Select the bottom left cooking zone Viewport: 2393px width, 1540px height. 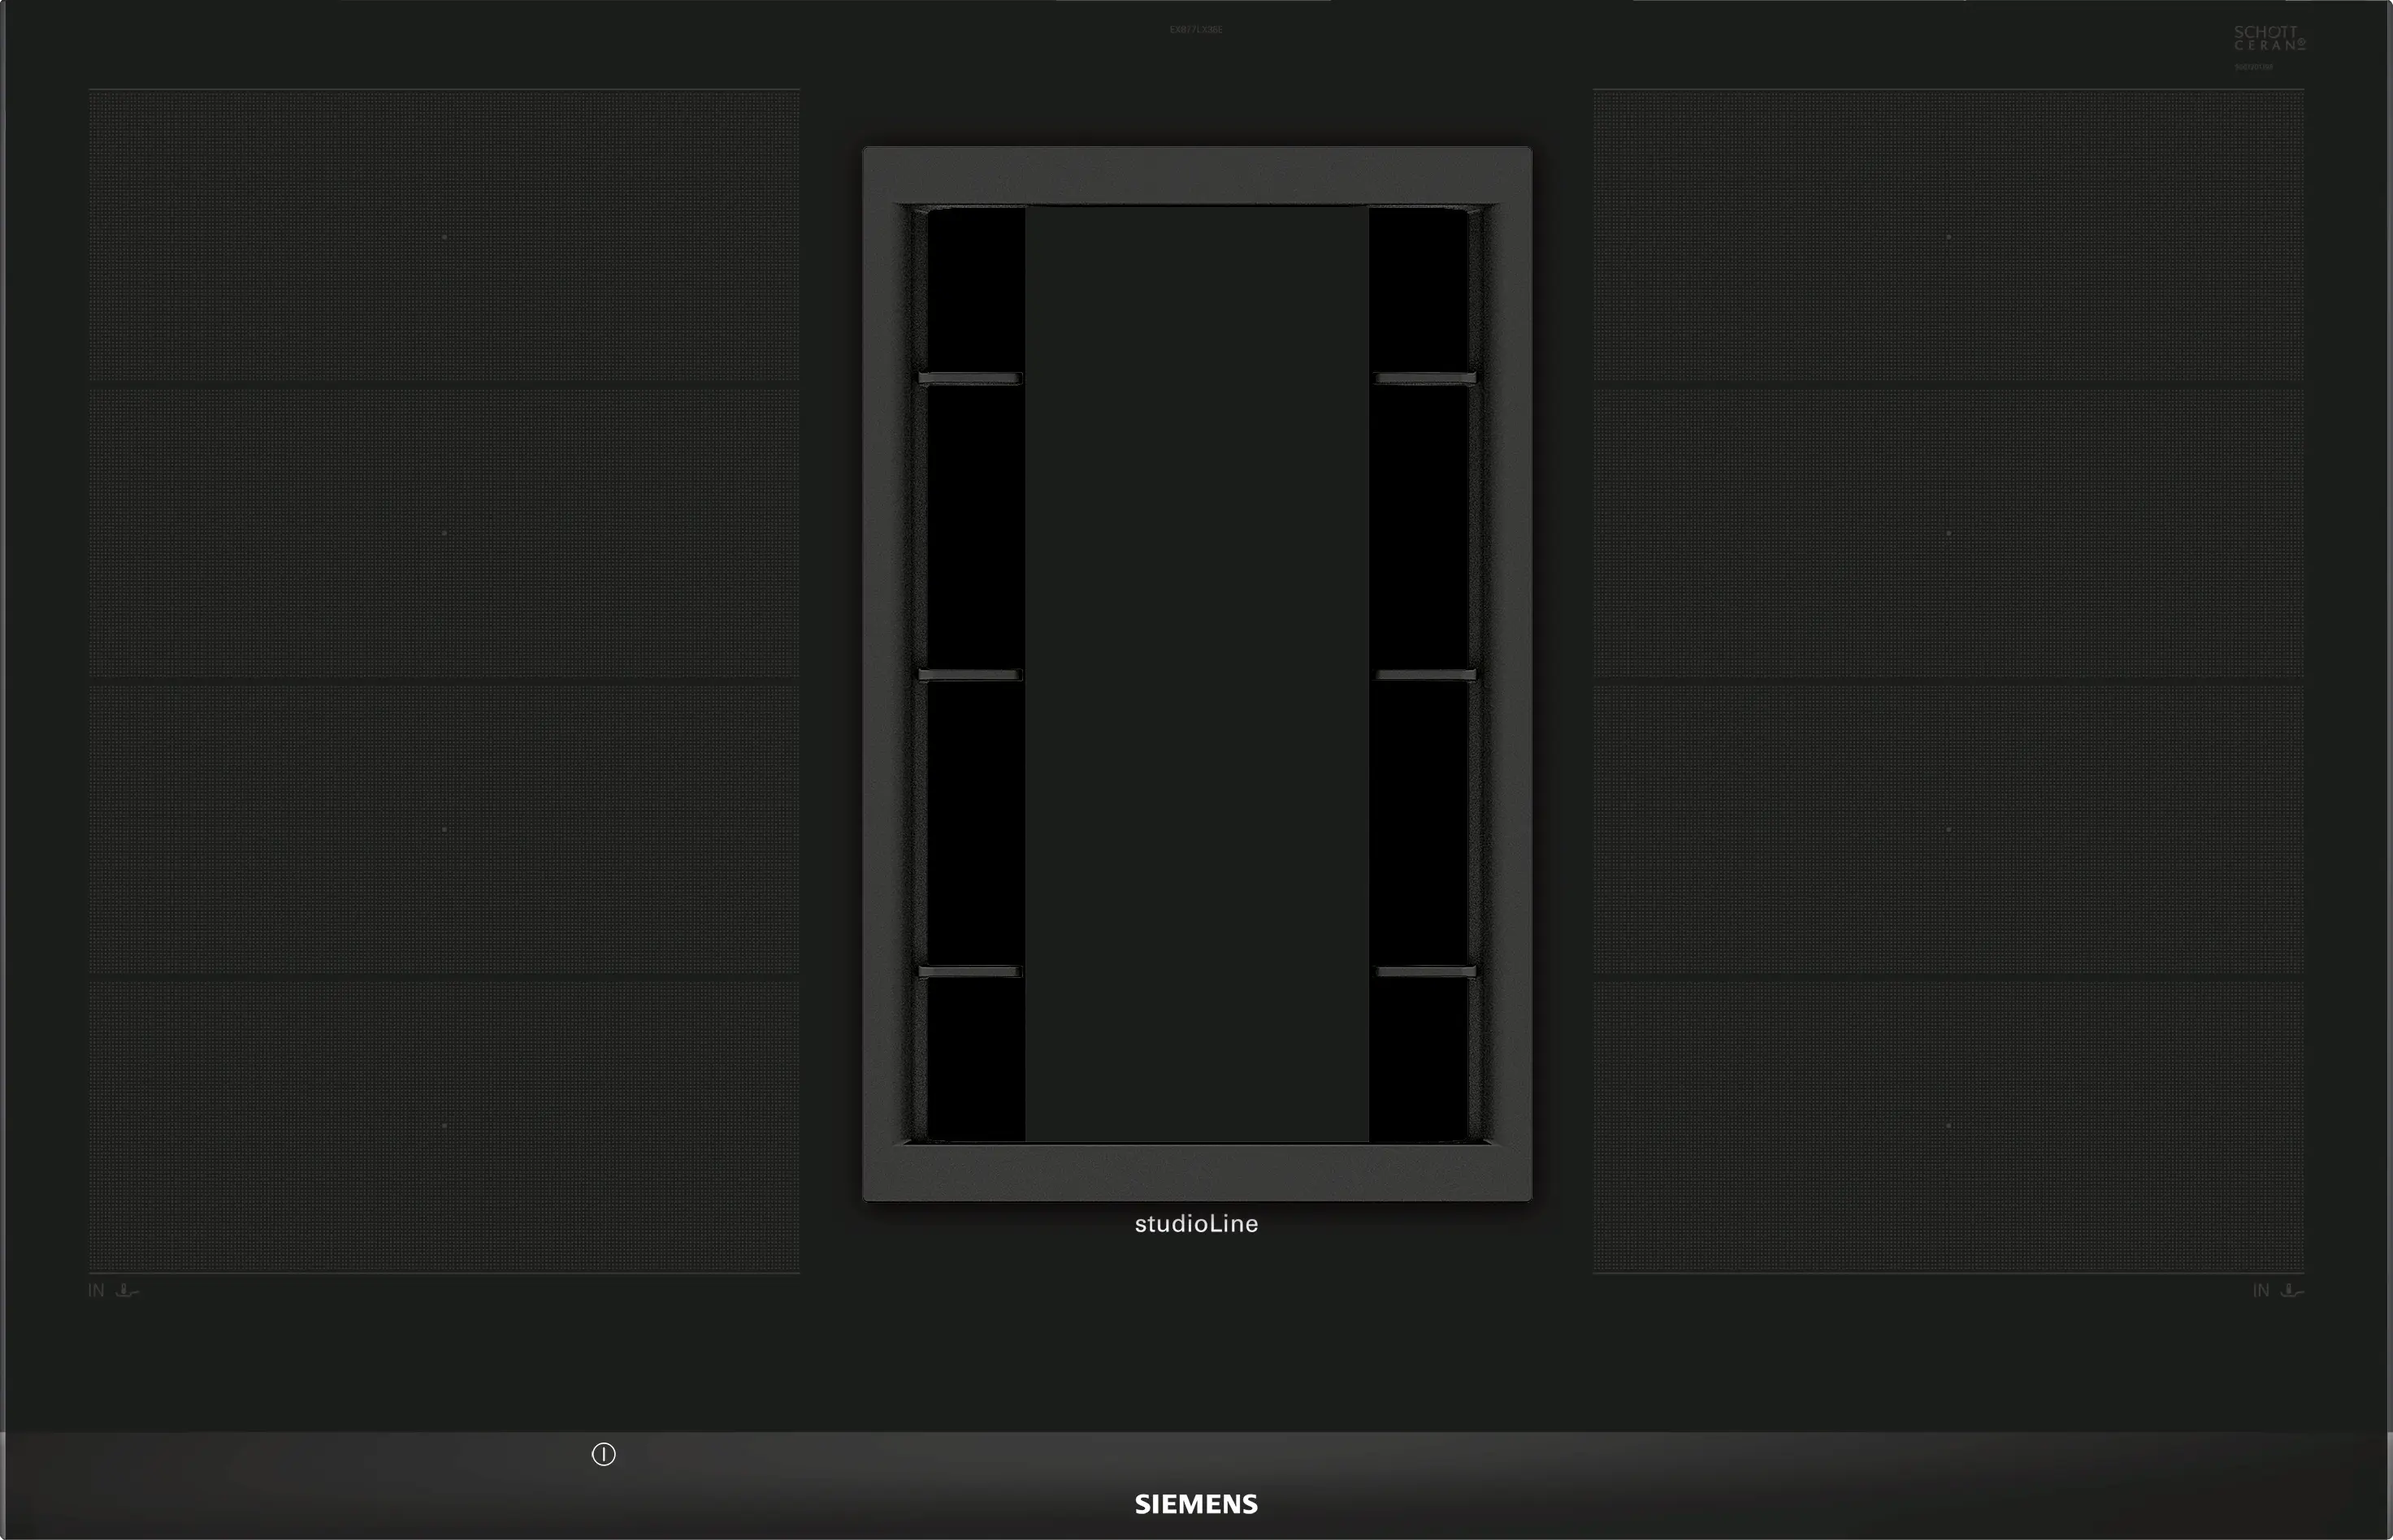pyautogui.click(x=444, y=1125)
